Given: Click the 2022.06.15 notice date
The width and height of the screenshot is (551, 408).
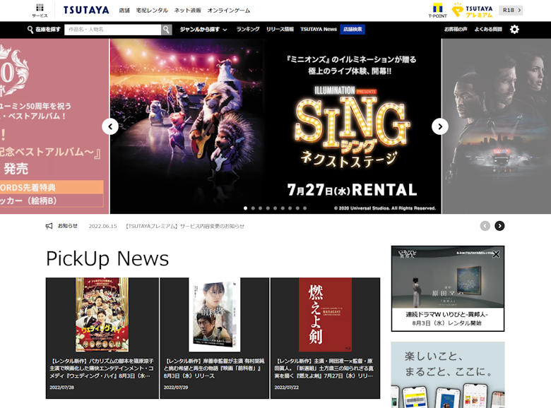Looking at the screenshot, I should (x=102, y=226).
